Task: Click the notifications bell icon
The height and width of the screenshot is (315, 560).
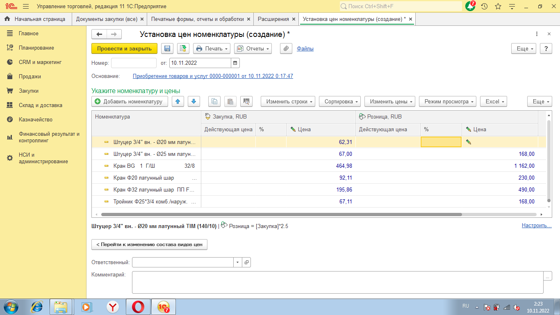Action: tap(470, 6)
